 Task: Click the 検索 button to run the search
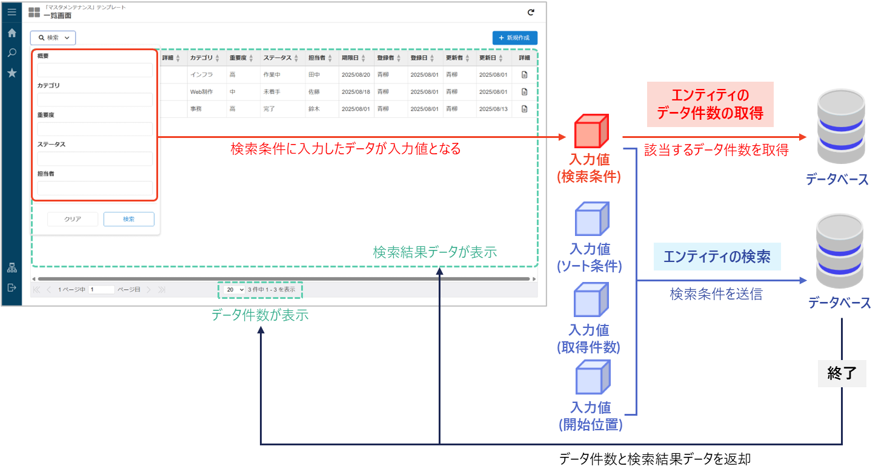tap(128, 219)
